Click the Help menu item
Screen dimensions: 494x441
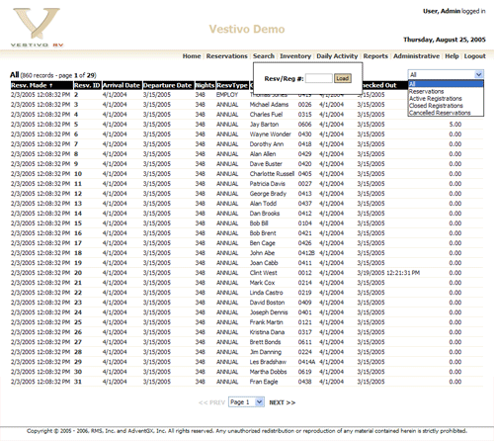tap(452, 56)
